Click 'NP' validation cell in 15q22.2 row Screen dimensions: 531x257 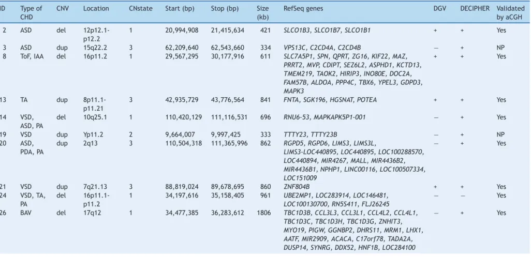[x=500, y=48]
